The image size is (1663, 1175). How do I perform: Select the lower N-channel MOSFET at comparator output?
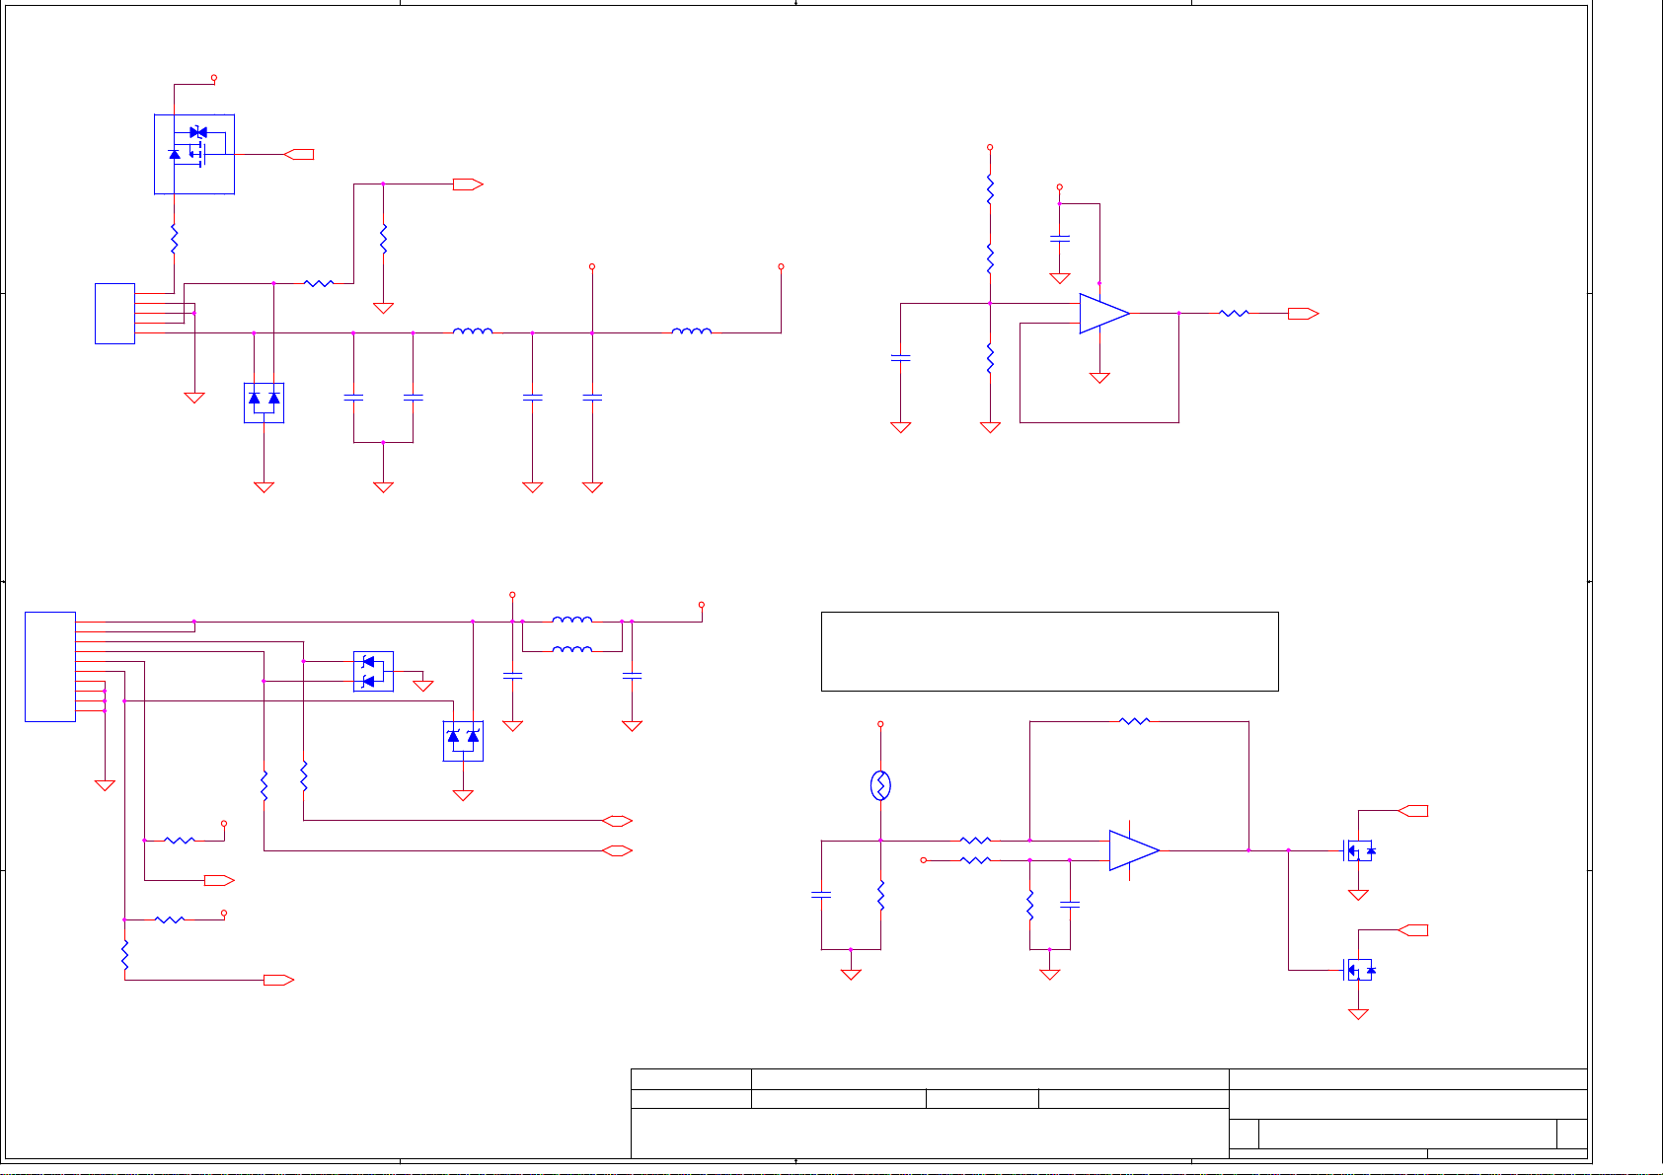pos(1360,970)
